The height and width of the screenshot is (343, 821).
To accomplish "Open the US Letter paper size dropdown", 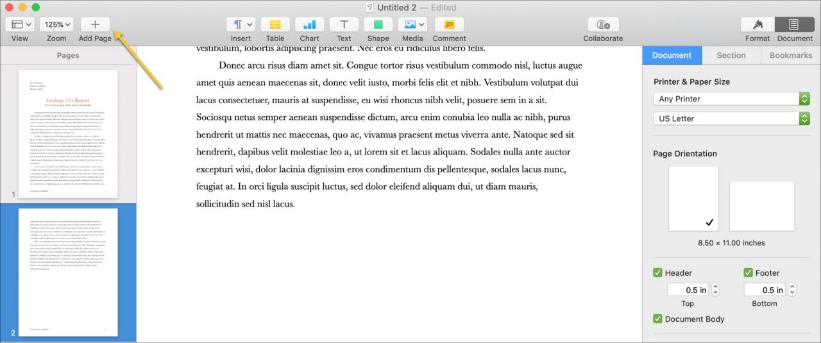I will coord(731,119).
